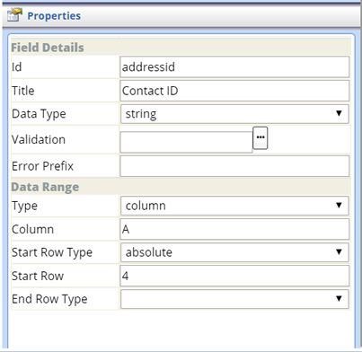Click the Properties panel icon
The image size is (362, 352).
14,15
